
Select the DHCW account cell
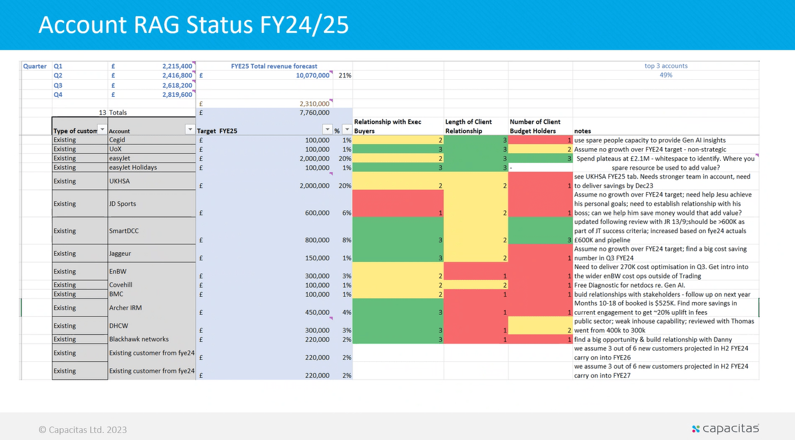152,325
